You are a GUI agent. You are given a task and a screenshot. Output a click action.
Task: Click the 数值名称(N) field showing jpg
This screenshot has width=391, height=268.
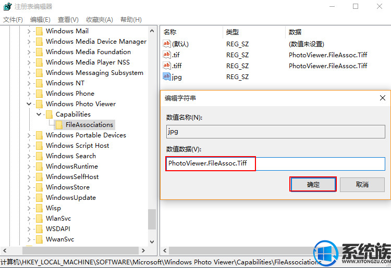[x=276, y=132]
